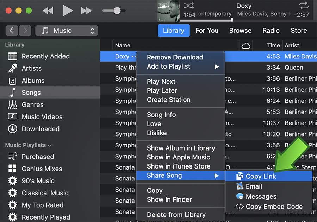Switch to the For You tab

pyautogui.click(x=207, y=31)
